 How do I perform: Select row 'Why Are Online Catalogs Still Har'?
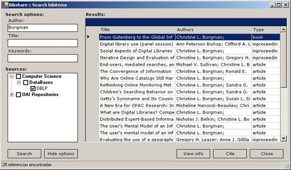coord(190,78)
